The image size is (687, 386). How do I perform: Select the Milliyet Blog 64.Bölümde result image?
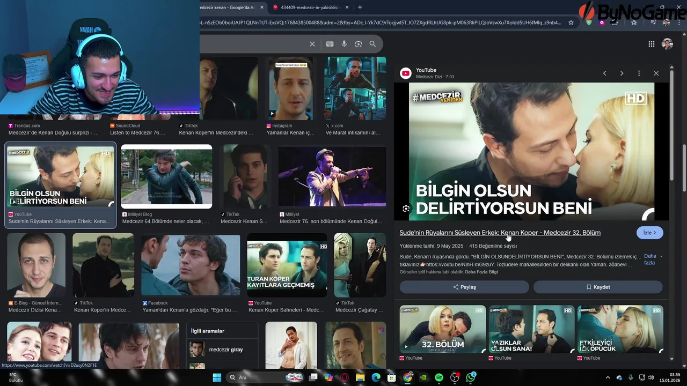(x=166, y=176)
